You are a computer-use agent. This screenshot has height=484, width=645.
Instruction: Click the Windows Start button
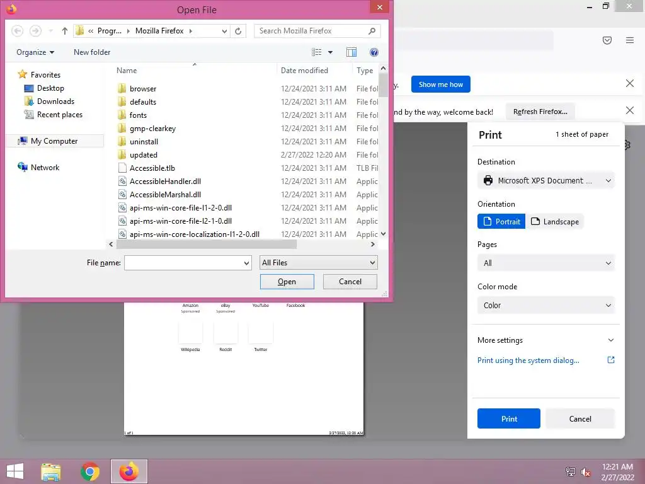pos(15,471)
